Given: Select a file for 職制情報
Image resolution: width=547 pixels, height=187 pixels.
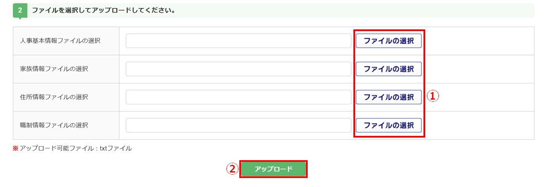Looking at the screenshot, I should tap(388, 125).
